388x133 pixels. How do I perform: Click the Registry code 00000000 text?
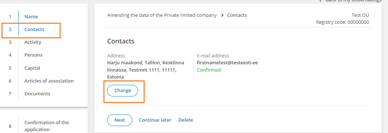click(342, 22)
